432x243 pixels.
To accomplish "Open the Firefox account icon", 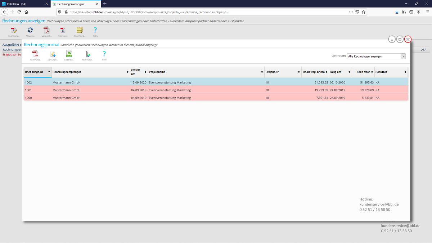I will point(418,12).
